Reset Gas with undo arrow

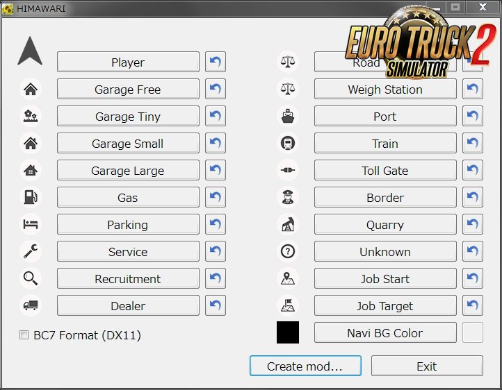[x=216, y=197]
